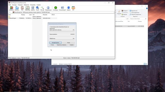The height and width of the screenshot is (92, 165).
Task: Click the Параметры операции (Mode) button
Action: click(62, 45)
